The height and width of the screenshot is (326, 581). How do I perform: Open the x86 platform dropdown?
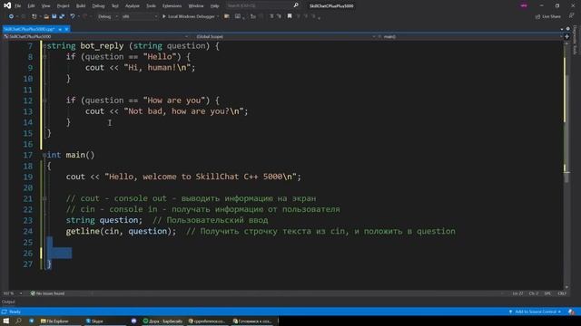140,16
